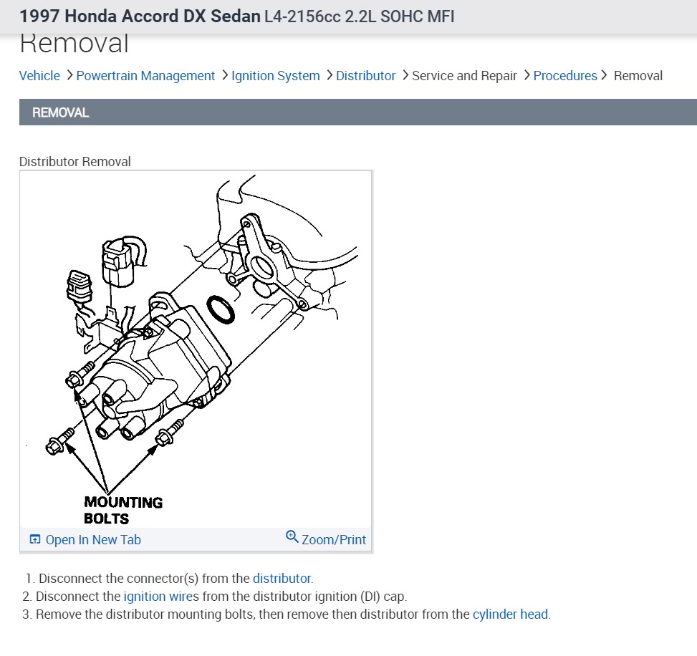Open the cylinder head link

coord(510,614)
